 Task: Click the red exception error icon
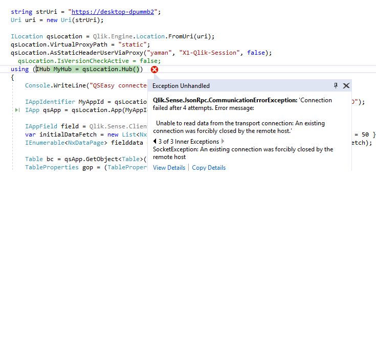point(154,69)
